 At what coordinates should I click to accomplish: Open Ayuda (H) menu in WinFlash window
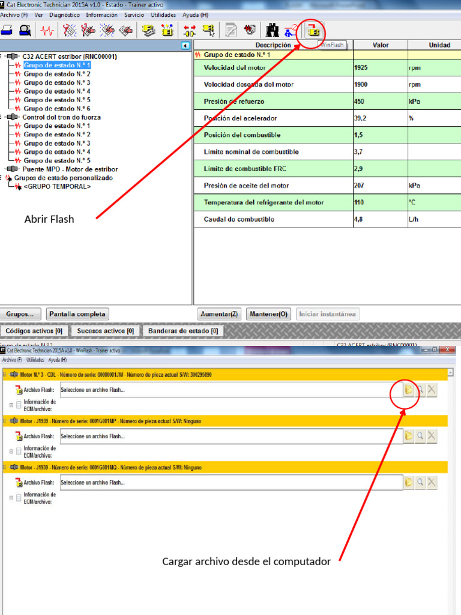pyautogui.click(x=57, y=360)
